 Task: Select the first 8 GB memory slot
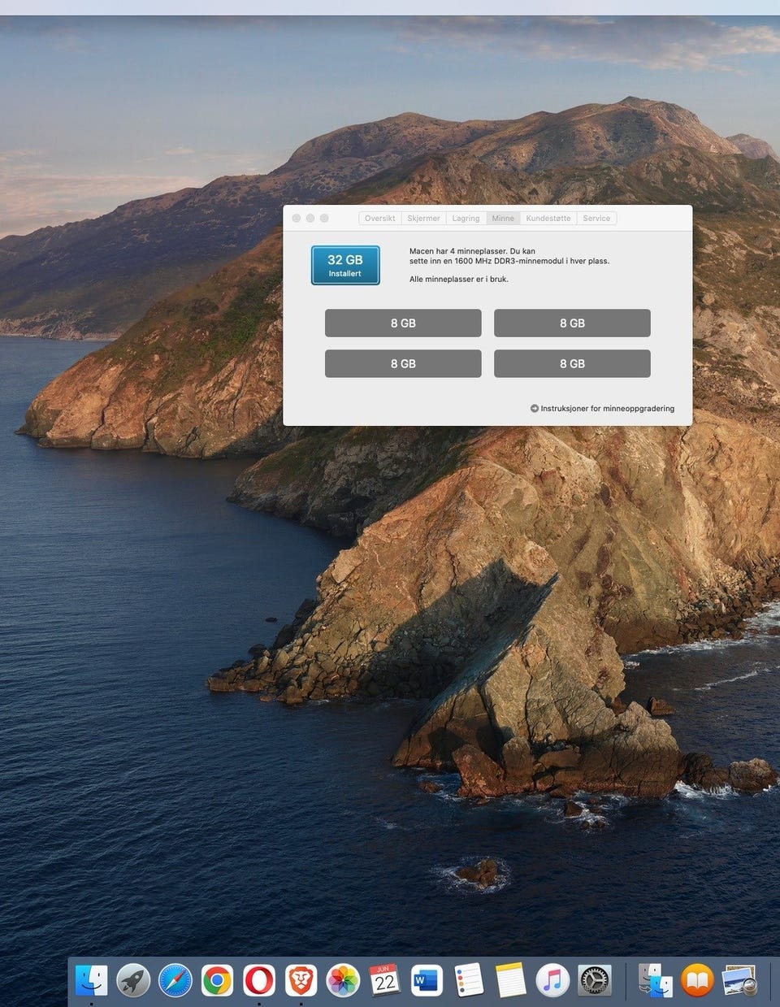403,323
